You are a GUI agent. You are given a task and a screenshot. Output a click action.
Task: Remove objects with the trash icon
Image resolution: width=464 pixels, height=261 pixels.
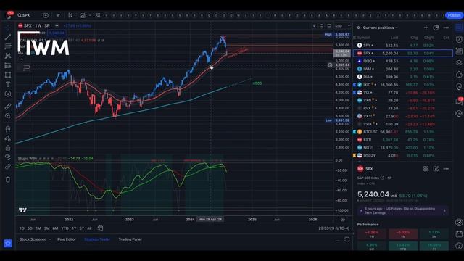click(x=8, y=180)
